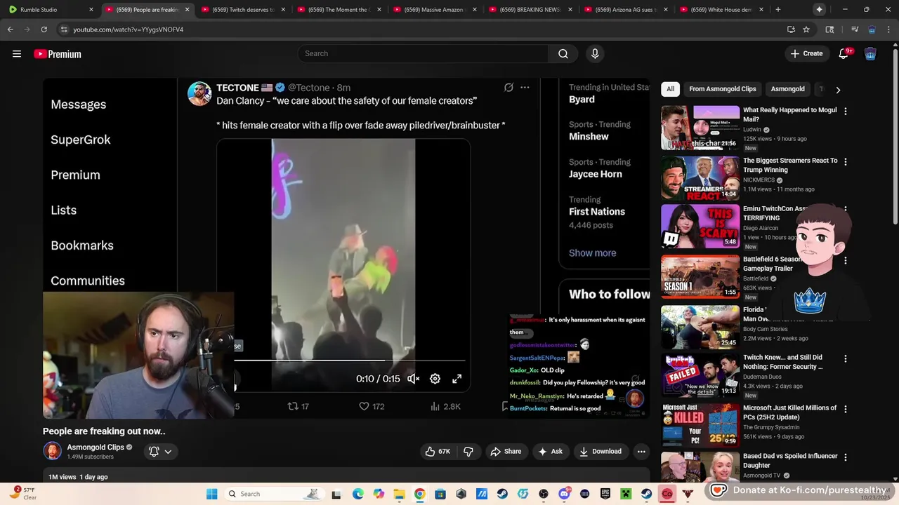View site information icon in address bar

pos(64,29)
